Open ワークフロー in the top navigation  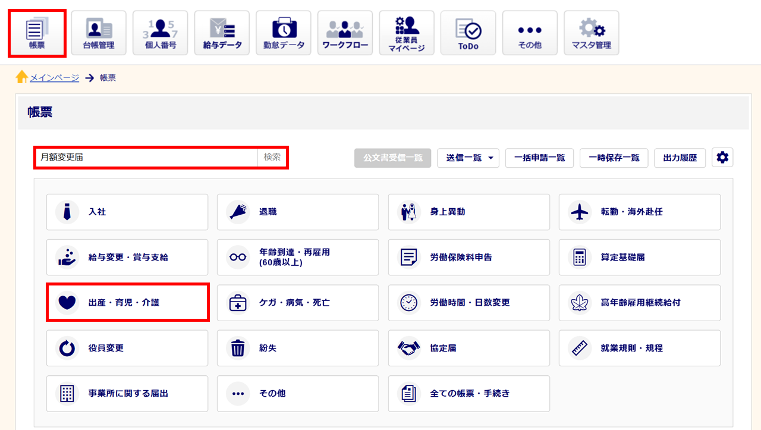click(345, 33)
